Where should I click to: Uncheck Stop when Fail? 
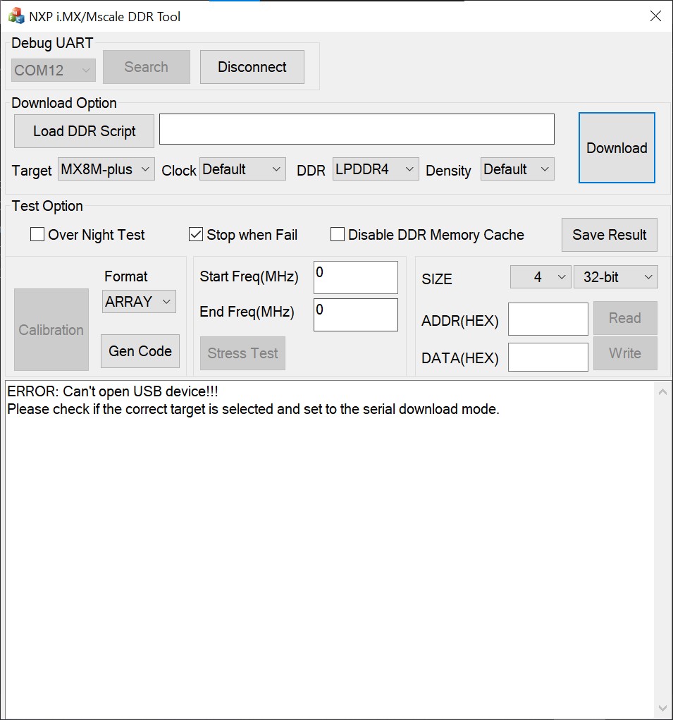(x=195, y=234)
